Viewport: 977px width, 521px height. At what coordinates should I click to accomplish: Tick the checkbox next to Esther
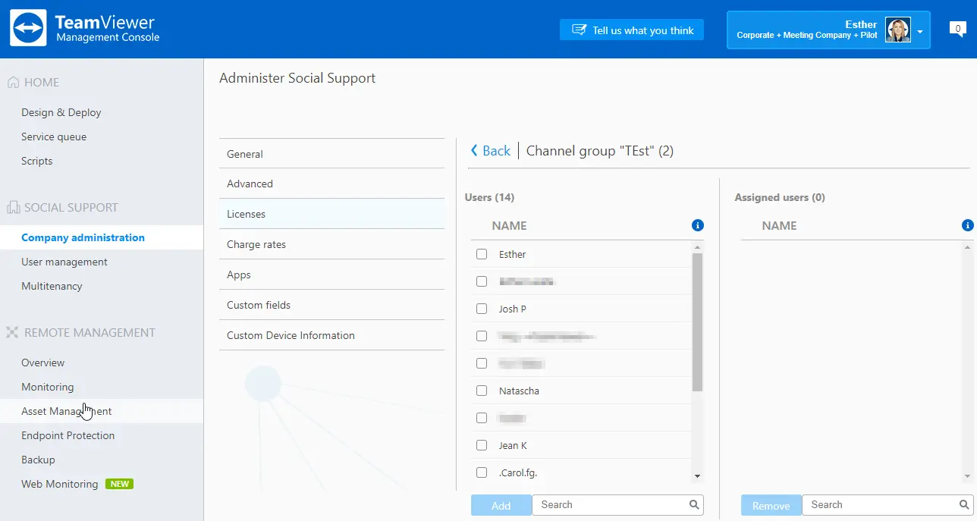pyautogui.click(x=482, y=254)
